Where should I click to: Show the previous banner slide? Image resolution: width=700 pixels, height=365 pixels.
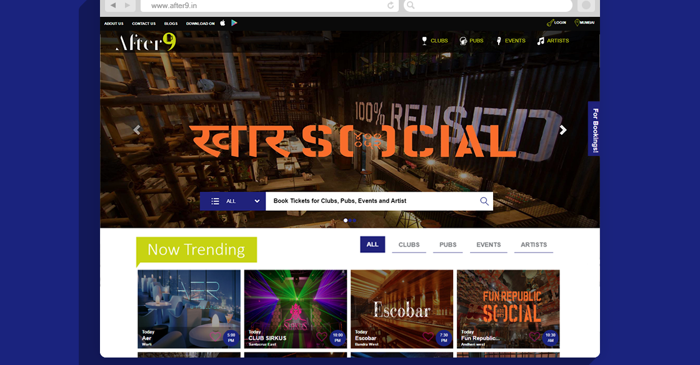(x=137, y=130)
